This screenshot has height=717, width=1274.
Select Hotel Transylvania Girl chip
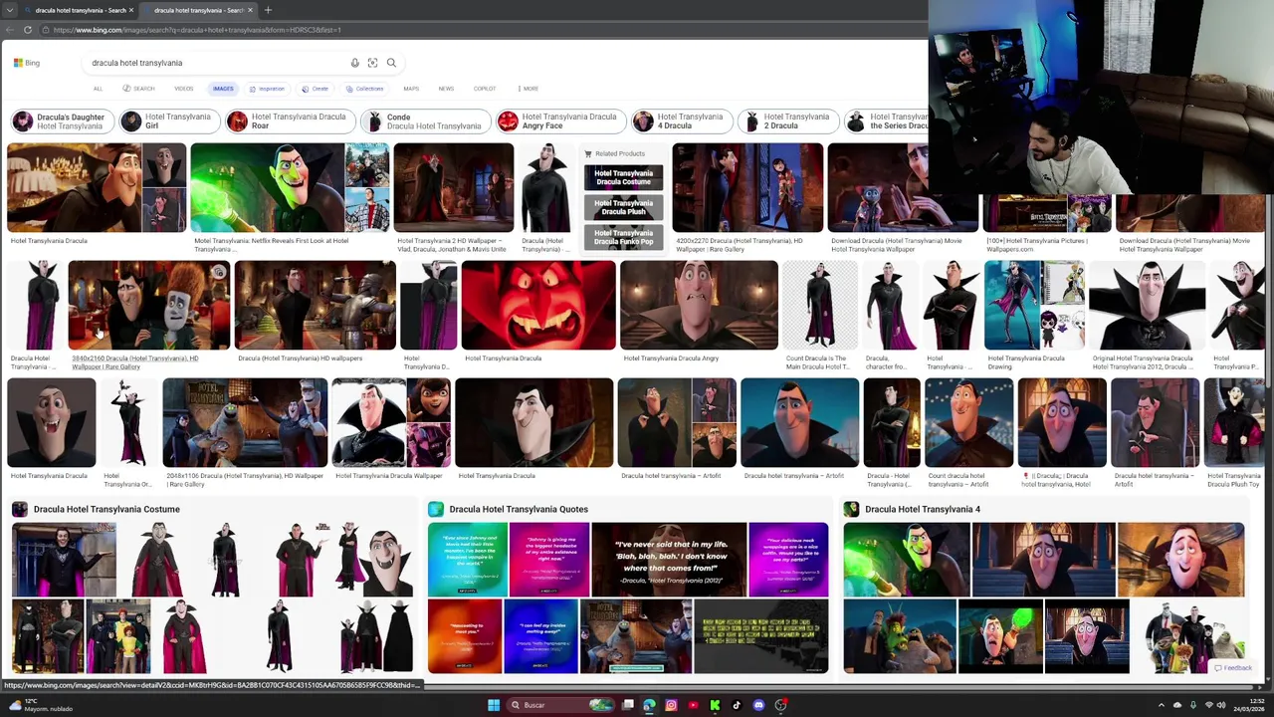click(x=168, y=121)
